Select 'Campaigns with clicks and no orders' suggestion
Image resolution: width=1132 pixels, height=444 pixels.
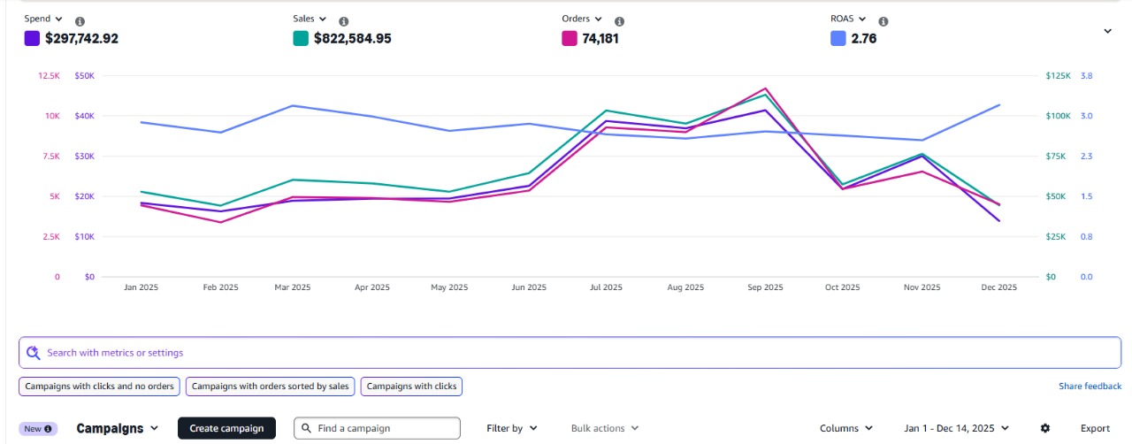coord(99,387)
